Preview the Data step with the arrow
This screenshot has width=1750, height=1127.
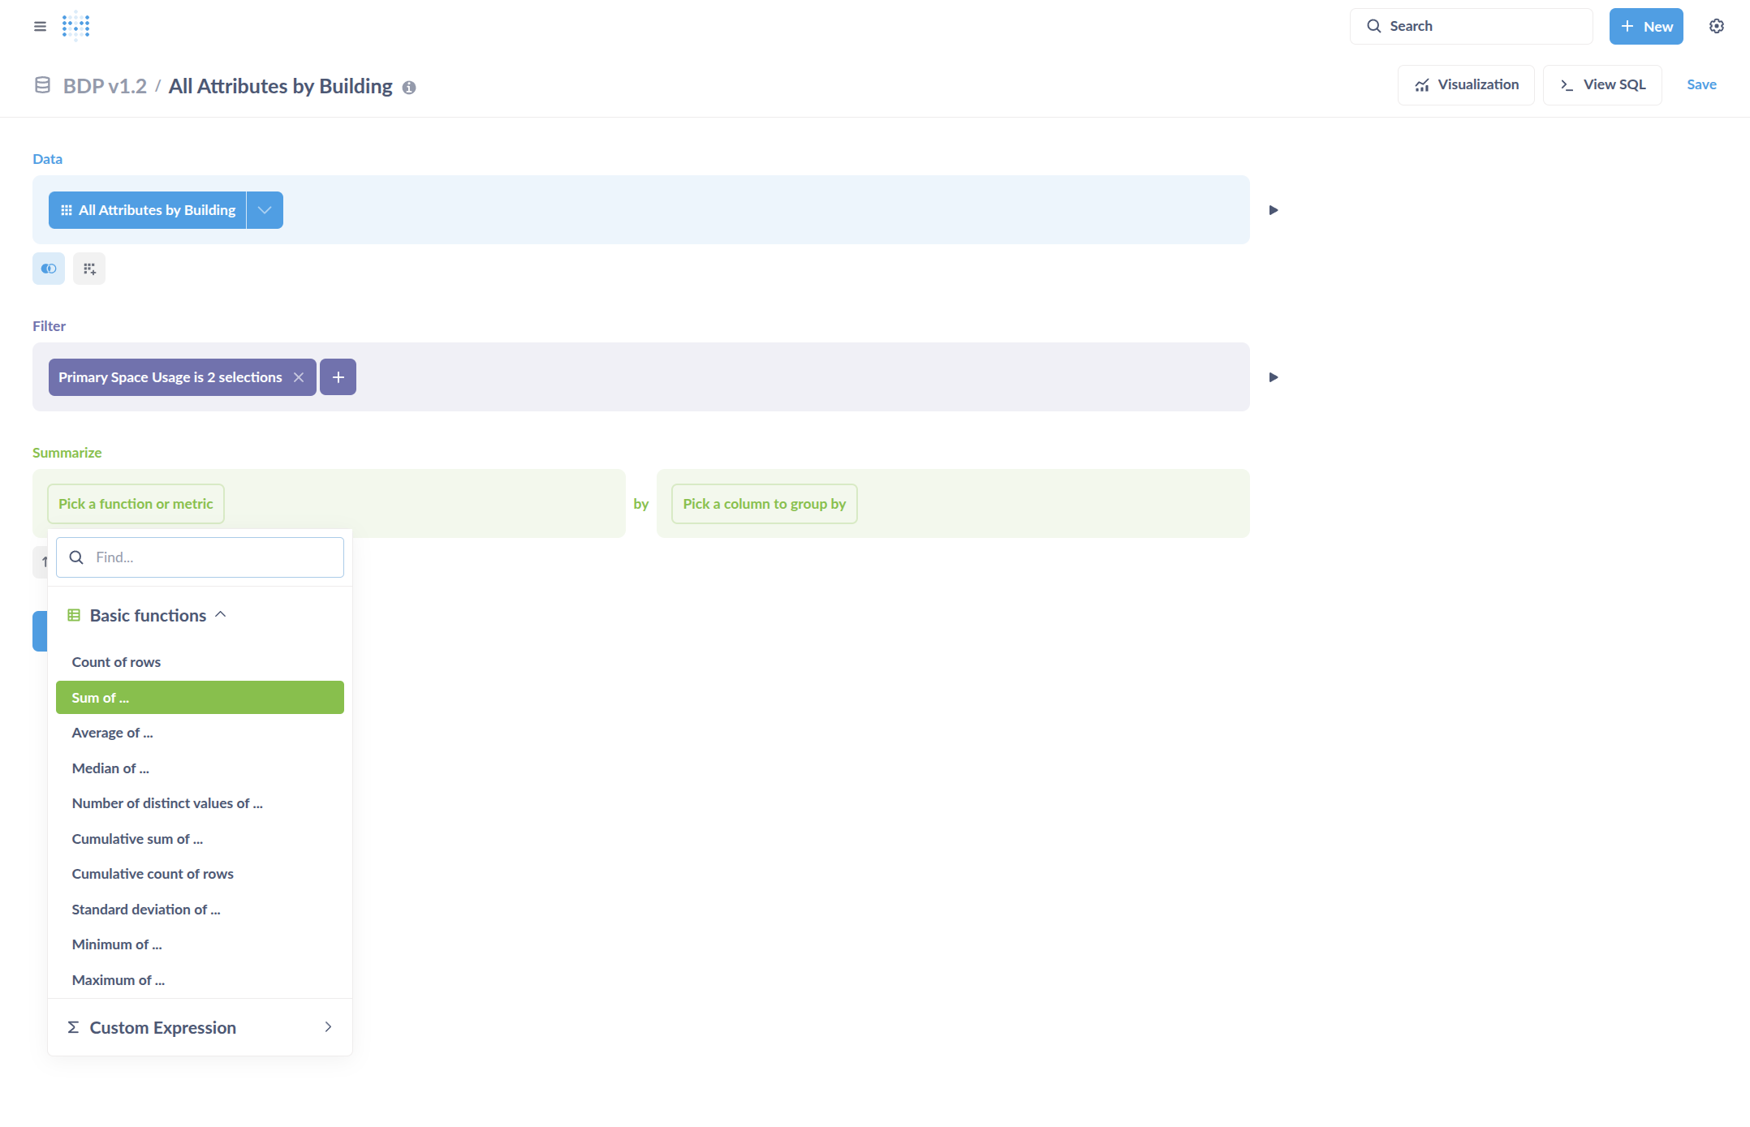1274,210
